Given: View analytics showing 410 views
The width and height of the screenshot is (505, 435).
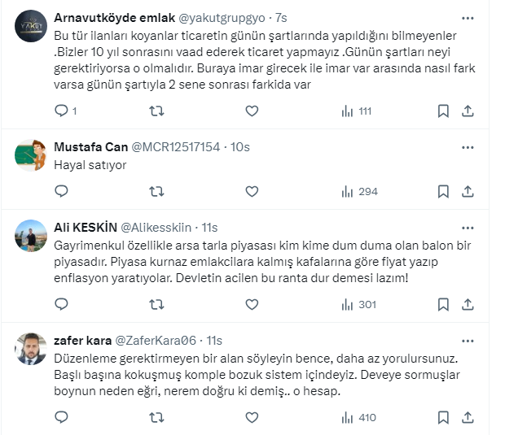Looking at the screenshot, I should coord(359,417).
